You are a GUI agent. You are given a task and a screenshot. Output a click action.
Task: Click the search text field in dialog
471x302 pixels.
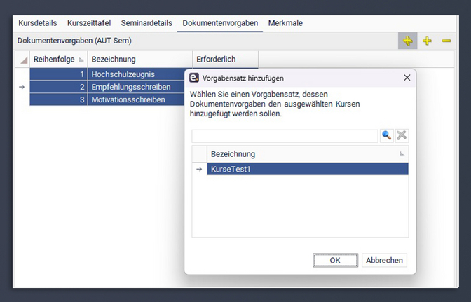click(284, 136)
